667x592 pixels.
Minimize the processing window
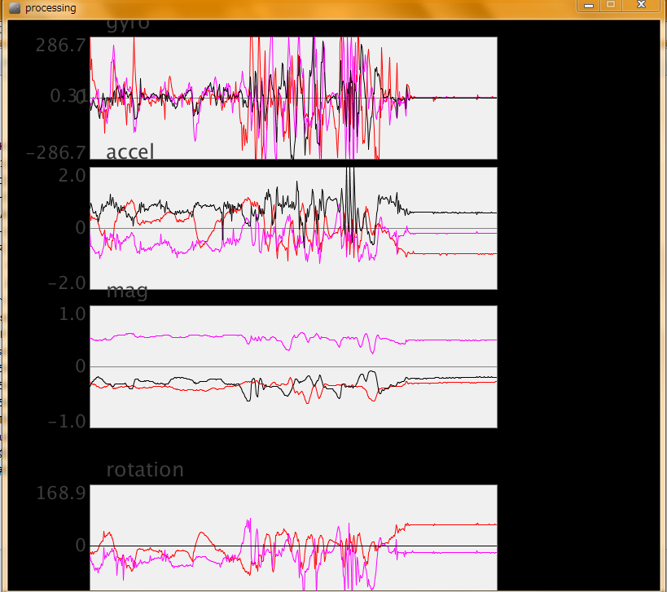tap(589, 5)
